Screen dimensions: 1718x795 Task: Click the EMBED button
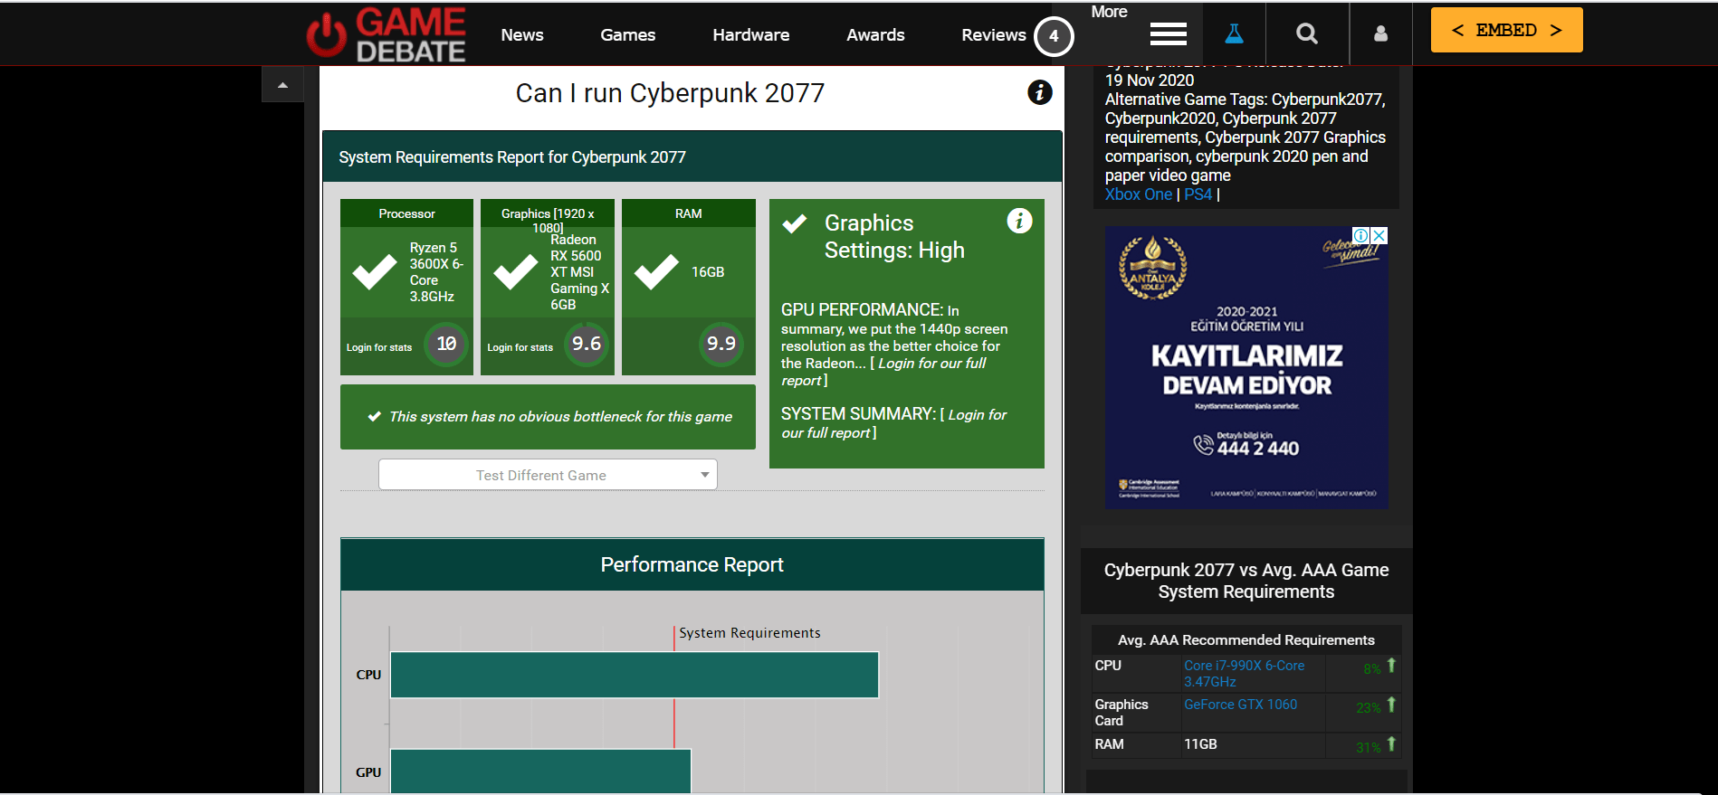pyautogui.click(x=1506, y=30)
